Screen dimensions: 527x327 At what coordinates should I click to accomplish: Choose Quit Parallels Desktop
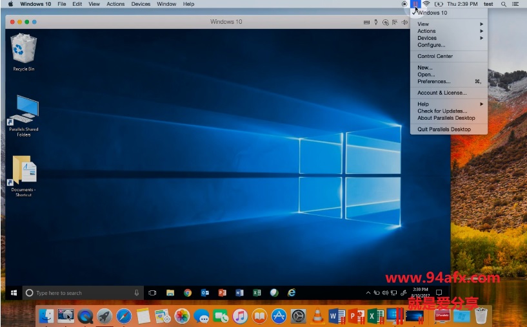449,129
